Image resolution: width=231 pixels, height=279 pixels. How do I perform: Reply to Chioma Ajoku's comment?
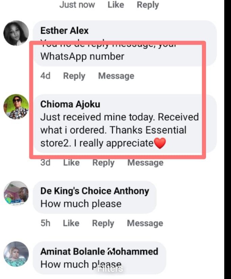coord(103,163)
